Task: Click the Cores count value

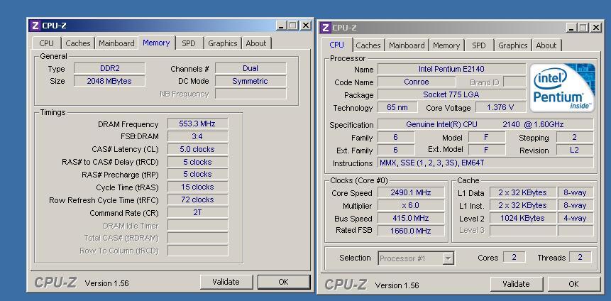Action: pos(514,257)
